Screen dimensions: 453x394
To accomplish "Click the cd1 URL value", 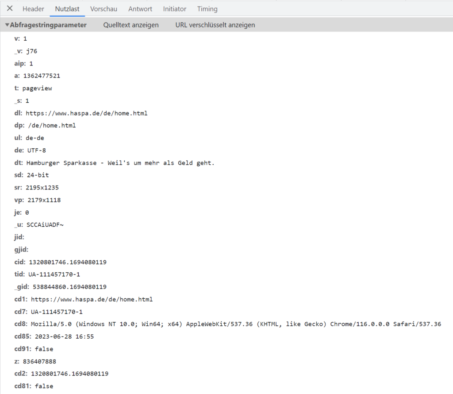I will pos(92,299).
